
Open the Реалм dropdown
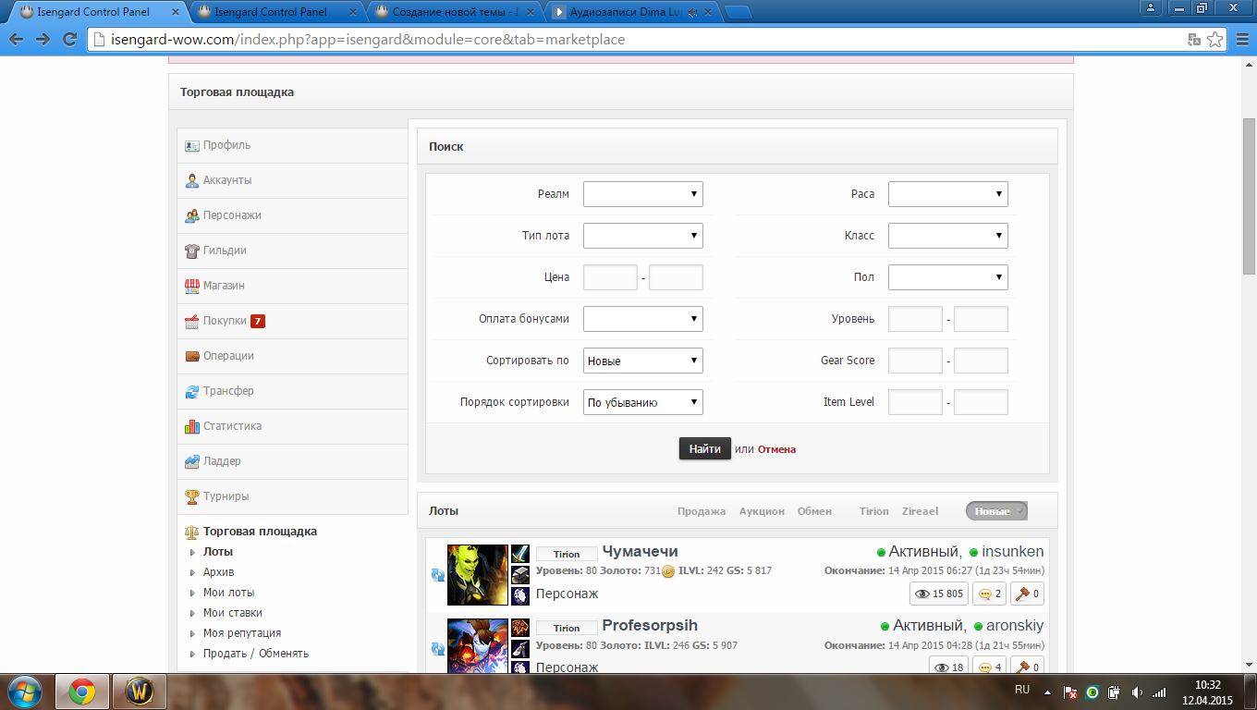coord(642,194)
